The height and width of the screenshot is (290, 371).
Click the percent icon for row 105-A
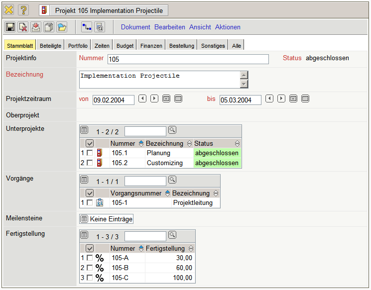point(100,258)
